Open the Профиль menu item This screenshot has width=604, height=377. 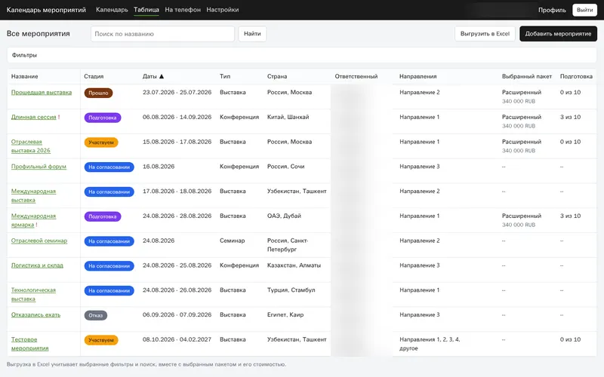point(552,10)
